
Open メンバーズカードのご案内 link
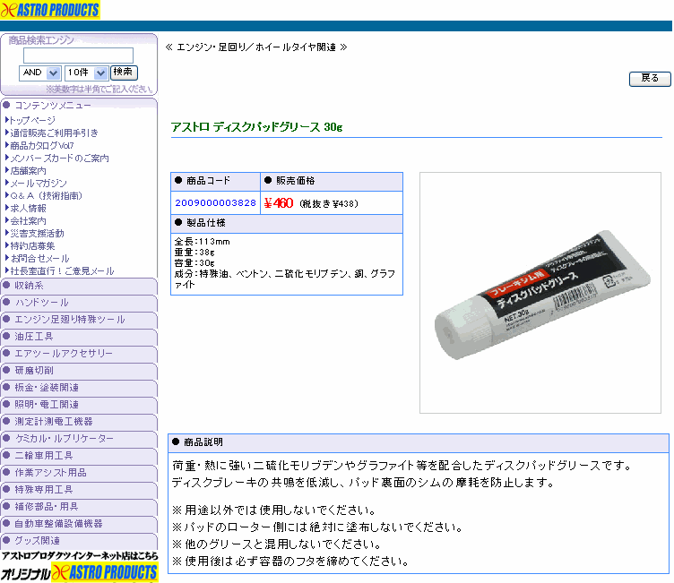(59, 159)
